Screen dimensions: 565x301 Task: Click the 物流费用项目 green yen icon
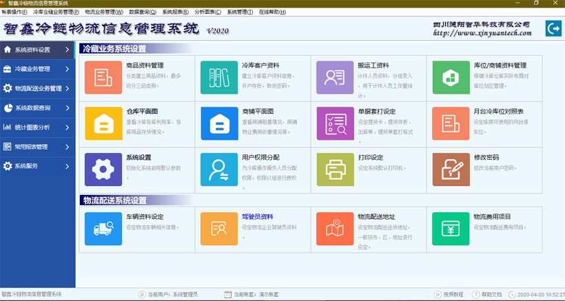[451, 228]
